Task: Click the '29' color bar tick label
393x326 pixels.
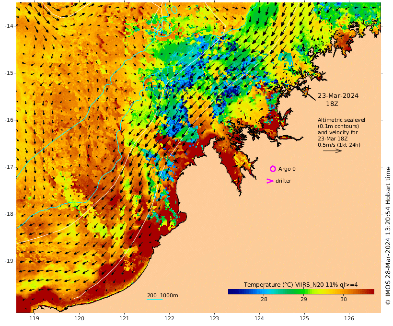Action: point(303,299)
